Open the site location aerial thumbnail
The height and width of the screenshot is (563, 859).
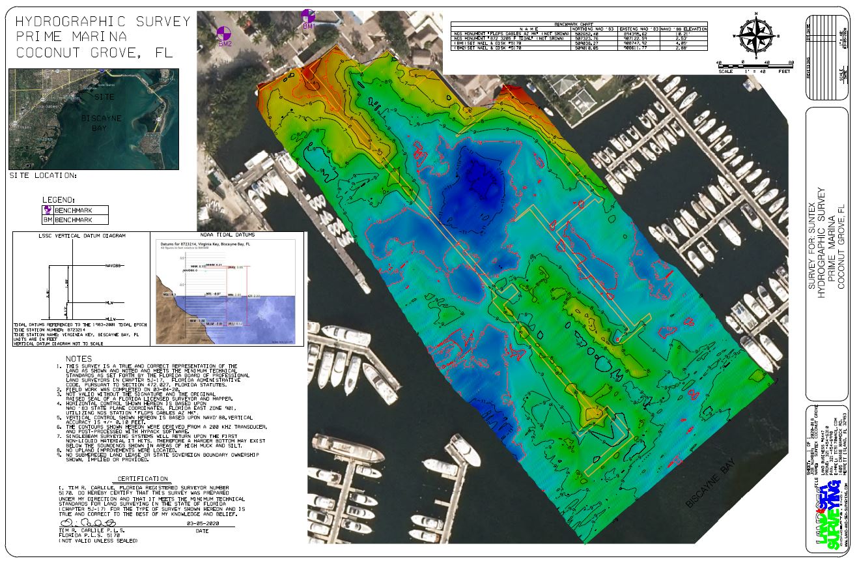(x=93, y=119)
